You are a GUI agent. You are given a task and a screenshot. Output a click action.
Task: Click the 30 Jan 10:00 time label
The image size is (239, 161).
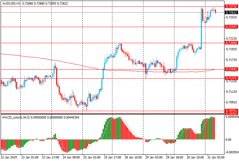195,157
